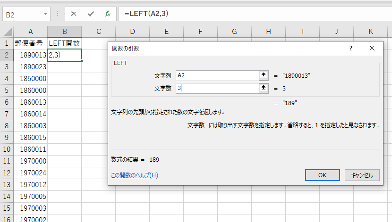The width and height of the screenshot is (392, 222).
Task: Close the 関数の引数 dialog
Action: click(372, 48)
